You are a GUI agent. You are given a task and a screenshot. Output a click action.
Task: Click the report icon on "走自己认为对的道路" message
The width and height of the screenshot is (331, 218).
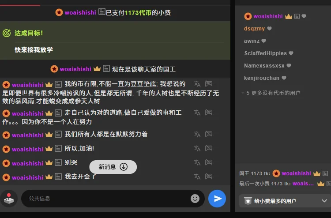pyautogui.click(x=209, y=113)
